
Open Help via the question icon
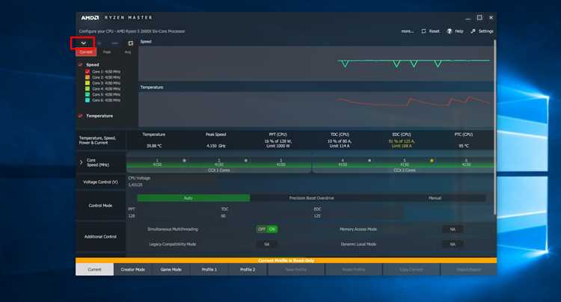point(450,31)
